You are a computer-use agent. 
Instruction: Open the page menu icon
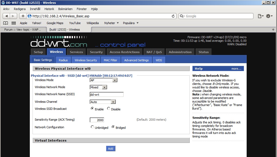tap(260, 16)
